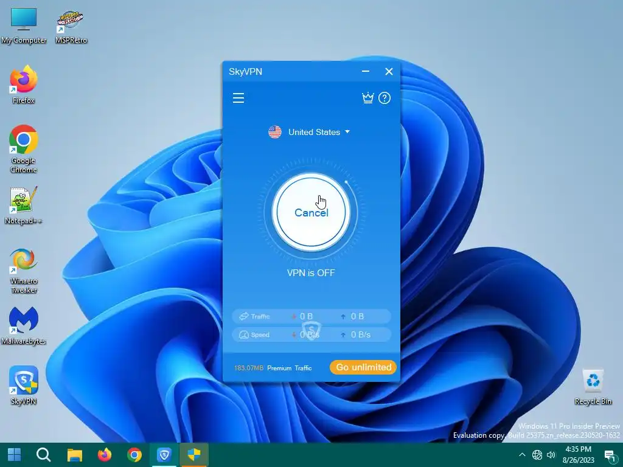Select the Malwarebytes desktop shortcut
Image resolution: width=623 pixels, height=467 pixels.
(x=24, y=326)
